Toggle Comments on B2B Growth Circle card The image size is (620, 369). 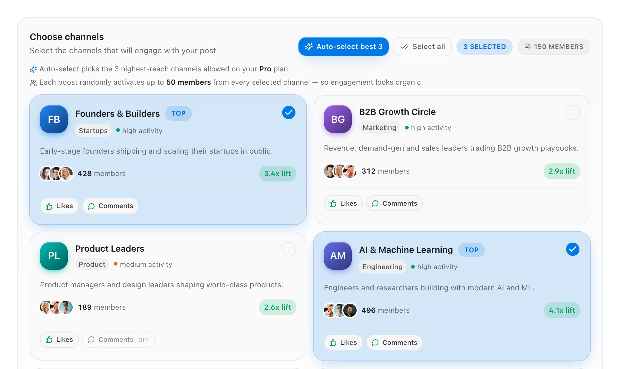[394, 203]
